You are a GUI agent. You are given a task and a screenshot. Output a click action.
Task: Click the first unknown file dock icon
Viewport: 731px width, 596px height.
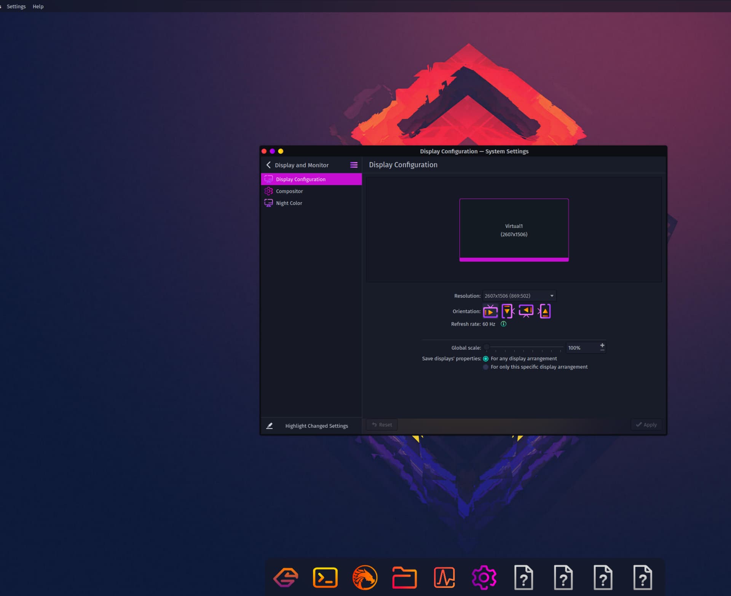pyautogui.click(x=524, y=578)
